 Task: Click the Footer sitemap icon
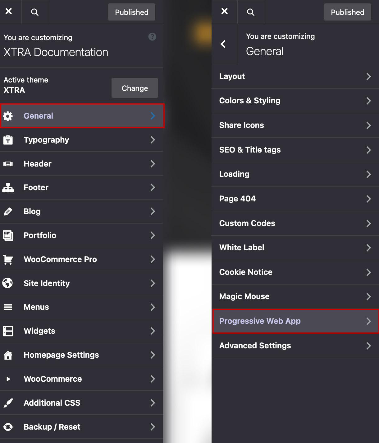8,188
